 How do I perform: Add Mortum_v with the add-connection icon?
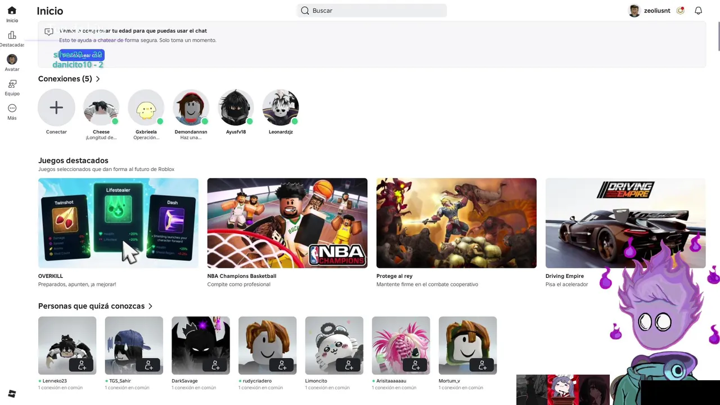pyautogui.click(x=482, y=366)
